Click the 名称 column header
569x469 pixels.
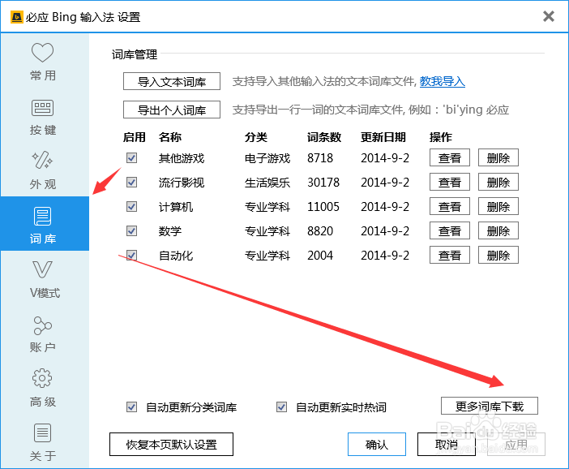point(170,137)
